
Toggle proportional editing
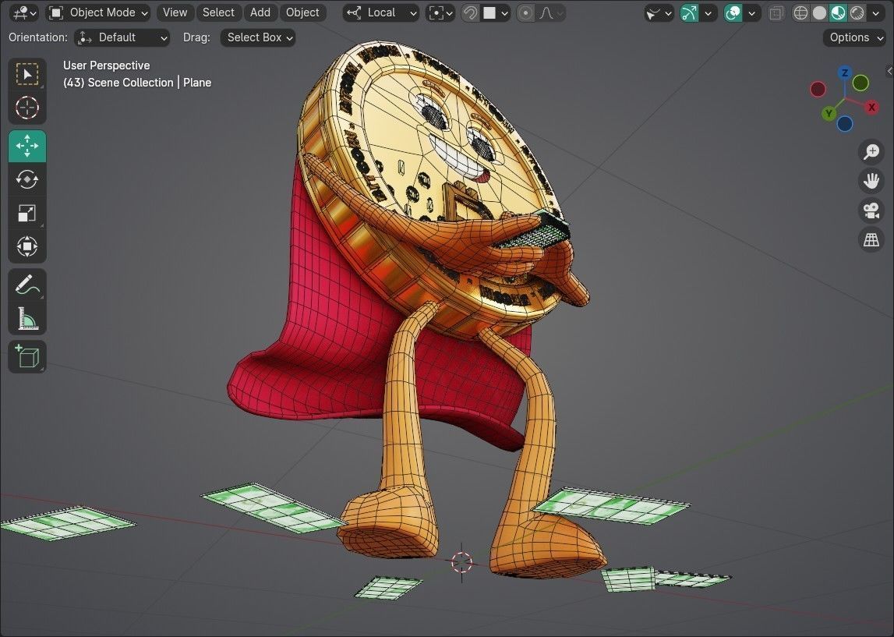point(525,12)
